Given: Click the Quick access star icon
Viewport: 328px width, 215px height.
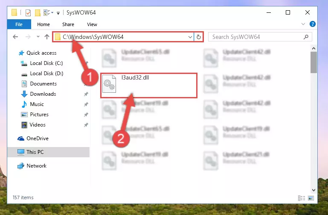Looking at the screenshot, I should point(21,53).
